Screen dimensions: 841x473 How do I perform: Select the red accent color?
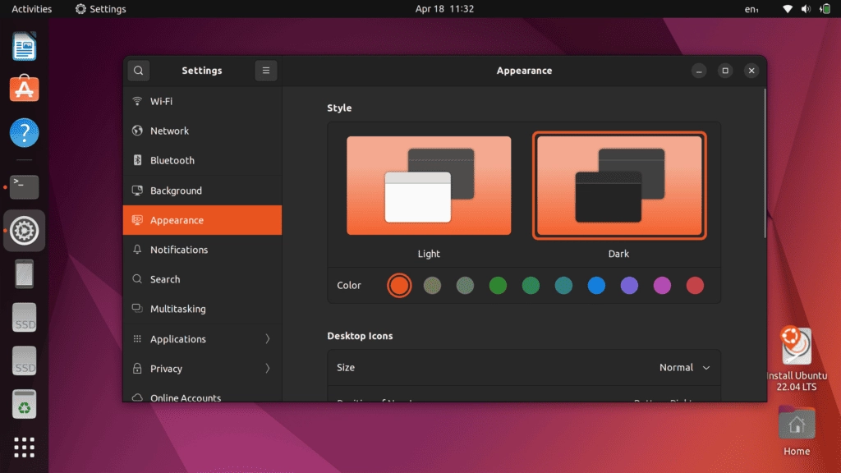click(695, 285)
